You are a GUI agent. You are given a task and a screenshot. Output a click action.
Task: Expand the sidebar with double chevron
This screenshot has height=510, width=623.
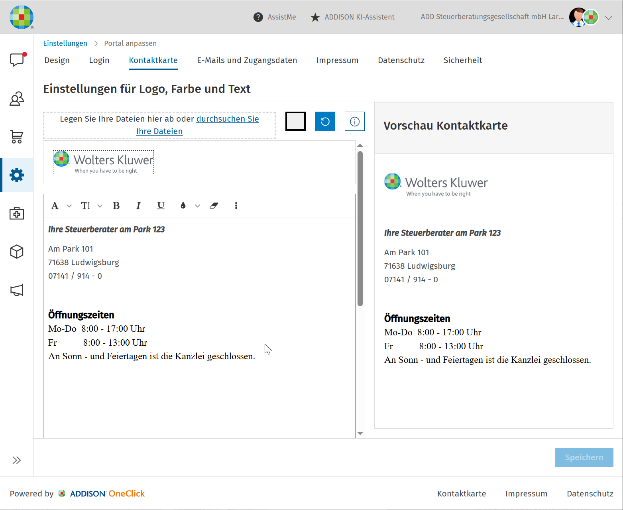click(17, 460)
